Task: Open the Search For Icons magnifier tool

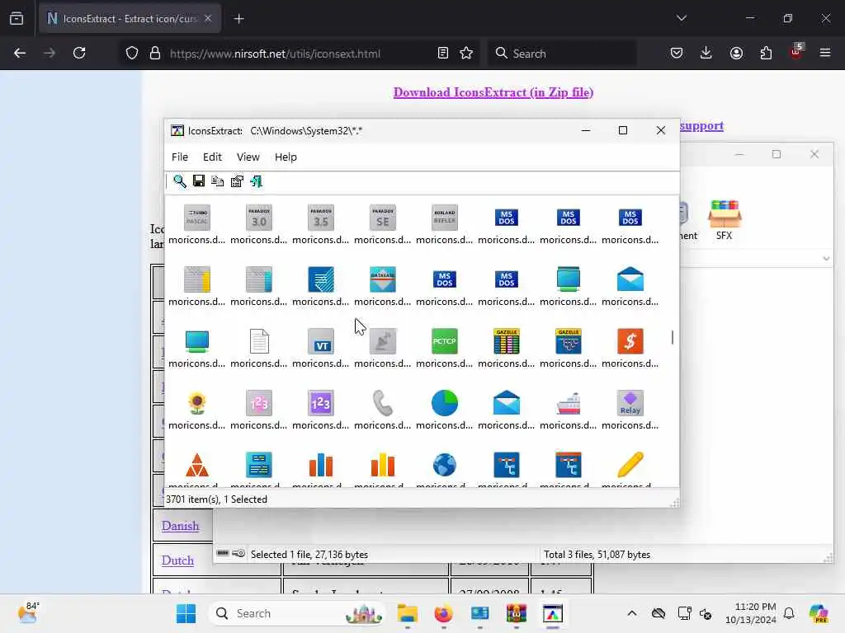Action: (x=179, y=181)
